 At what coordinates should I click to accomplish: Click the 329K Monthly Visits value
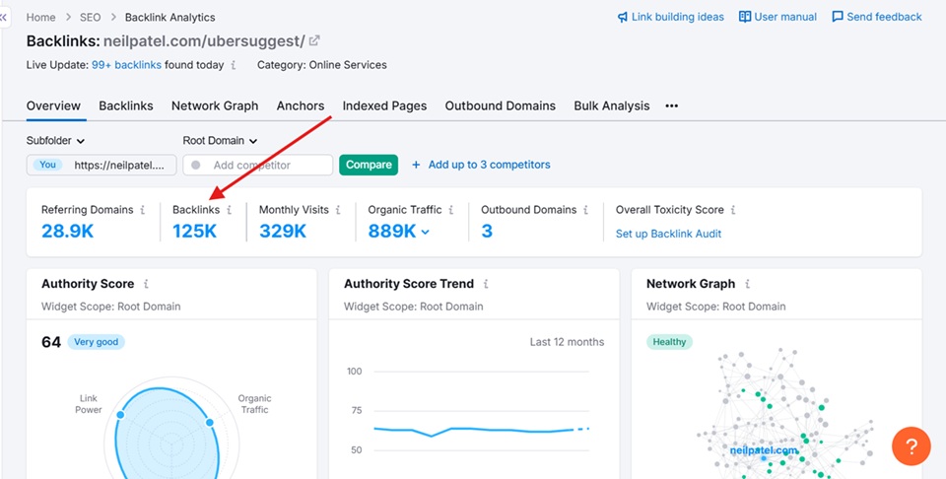point(283,231)
